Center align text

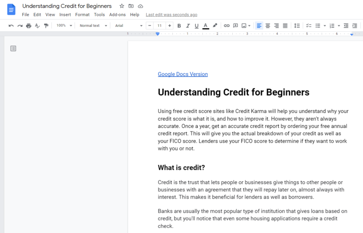coord(268,26)
